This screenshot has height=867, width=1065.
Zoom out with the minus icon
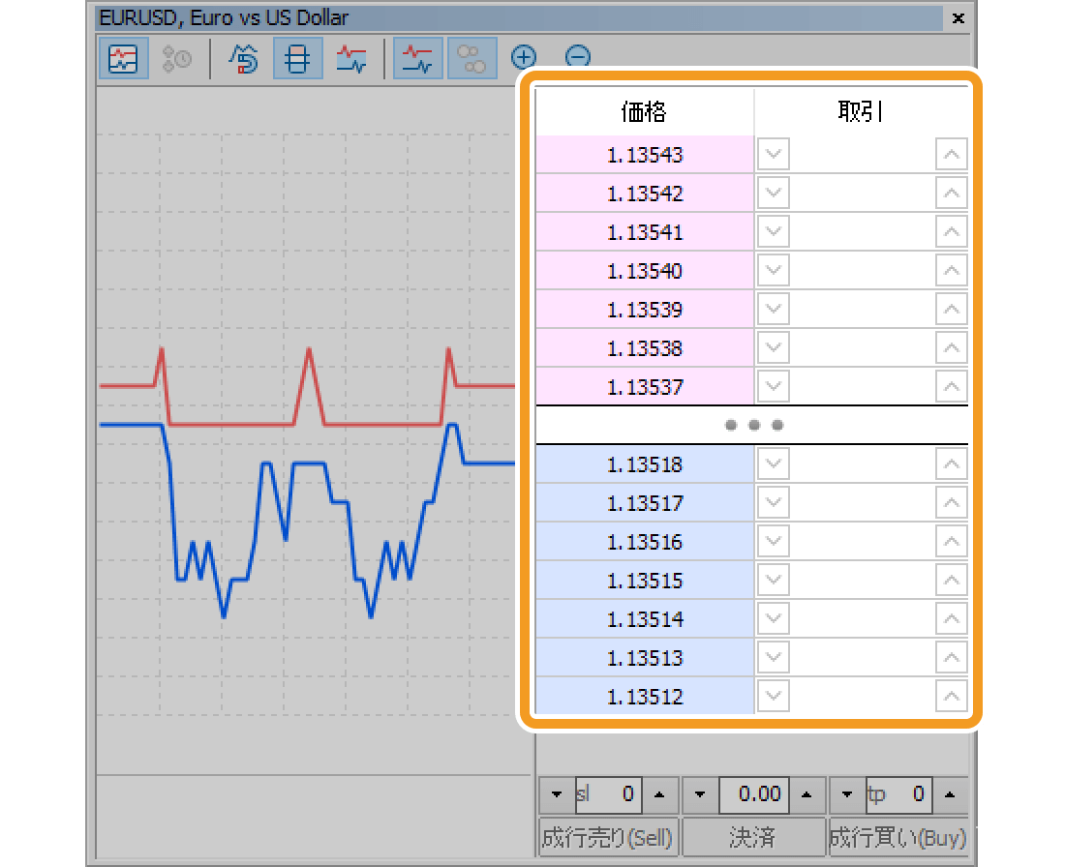click(578, 57)
